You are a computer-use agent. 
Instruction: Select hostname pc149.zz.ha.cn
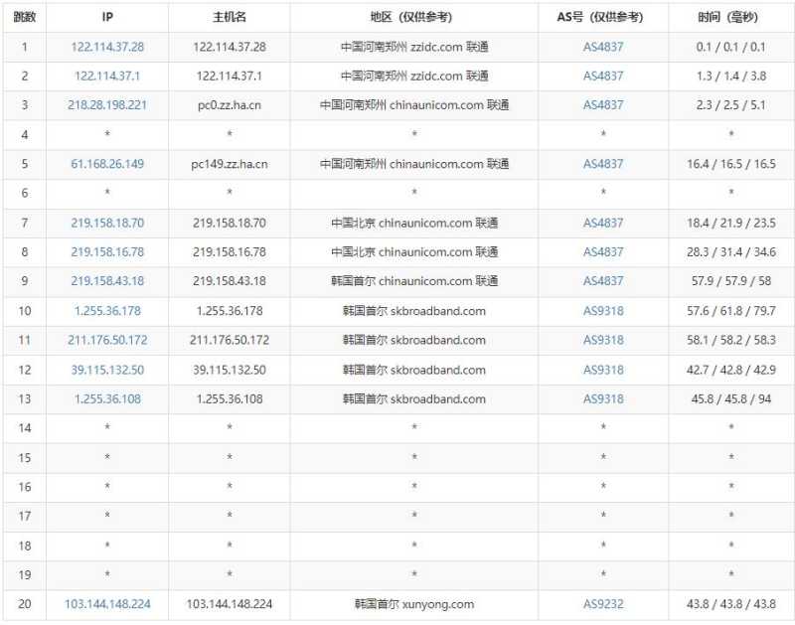(x=230, y=164)
